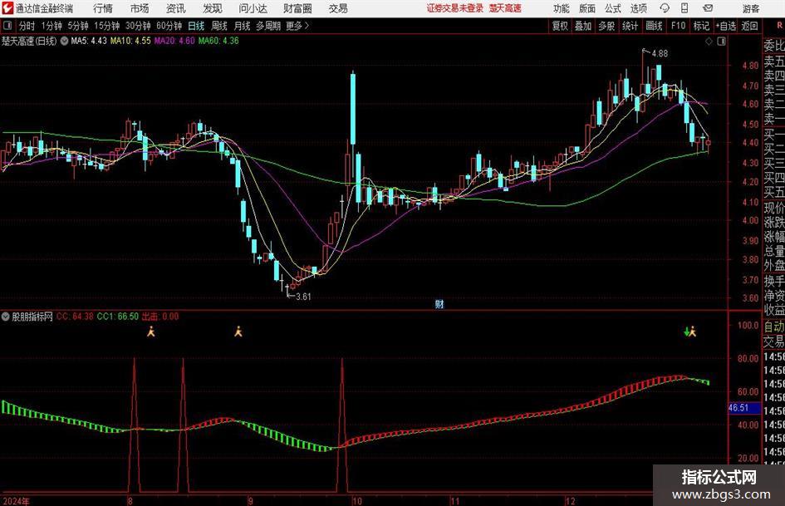Click the 游客 guest account label
Screen dimensions: 785x506
pos(750,8)
